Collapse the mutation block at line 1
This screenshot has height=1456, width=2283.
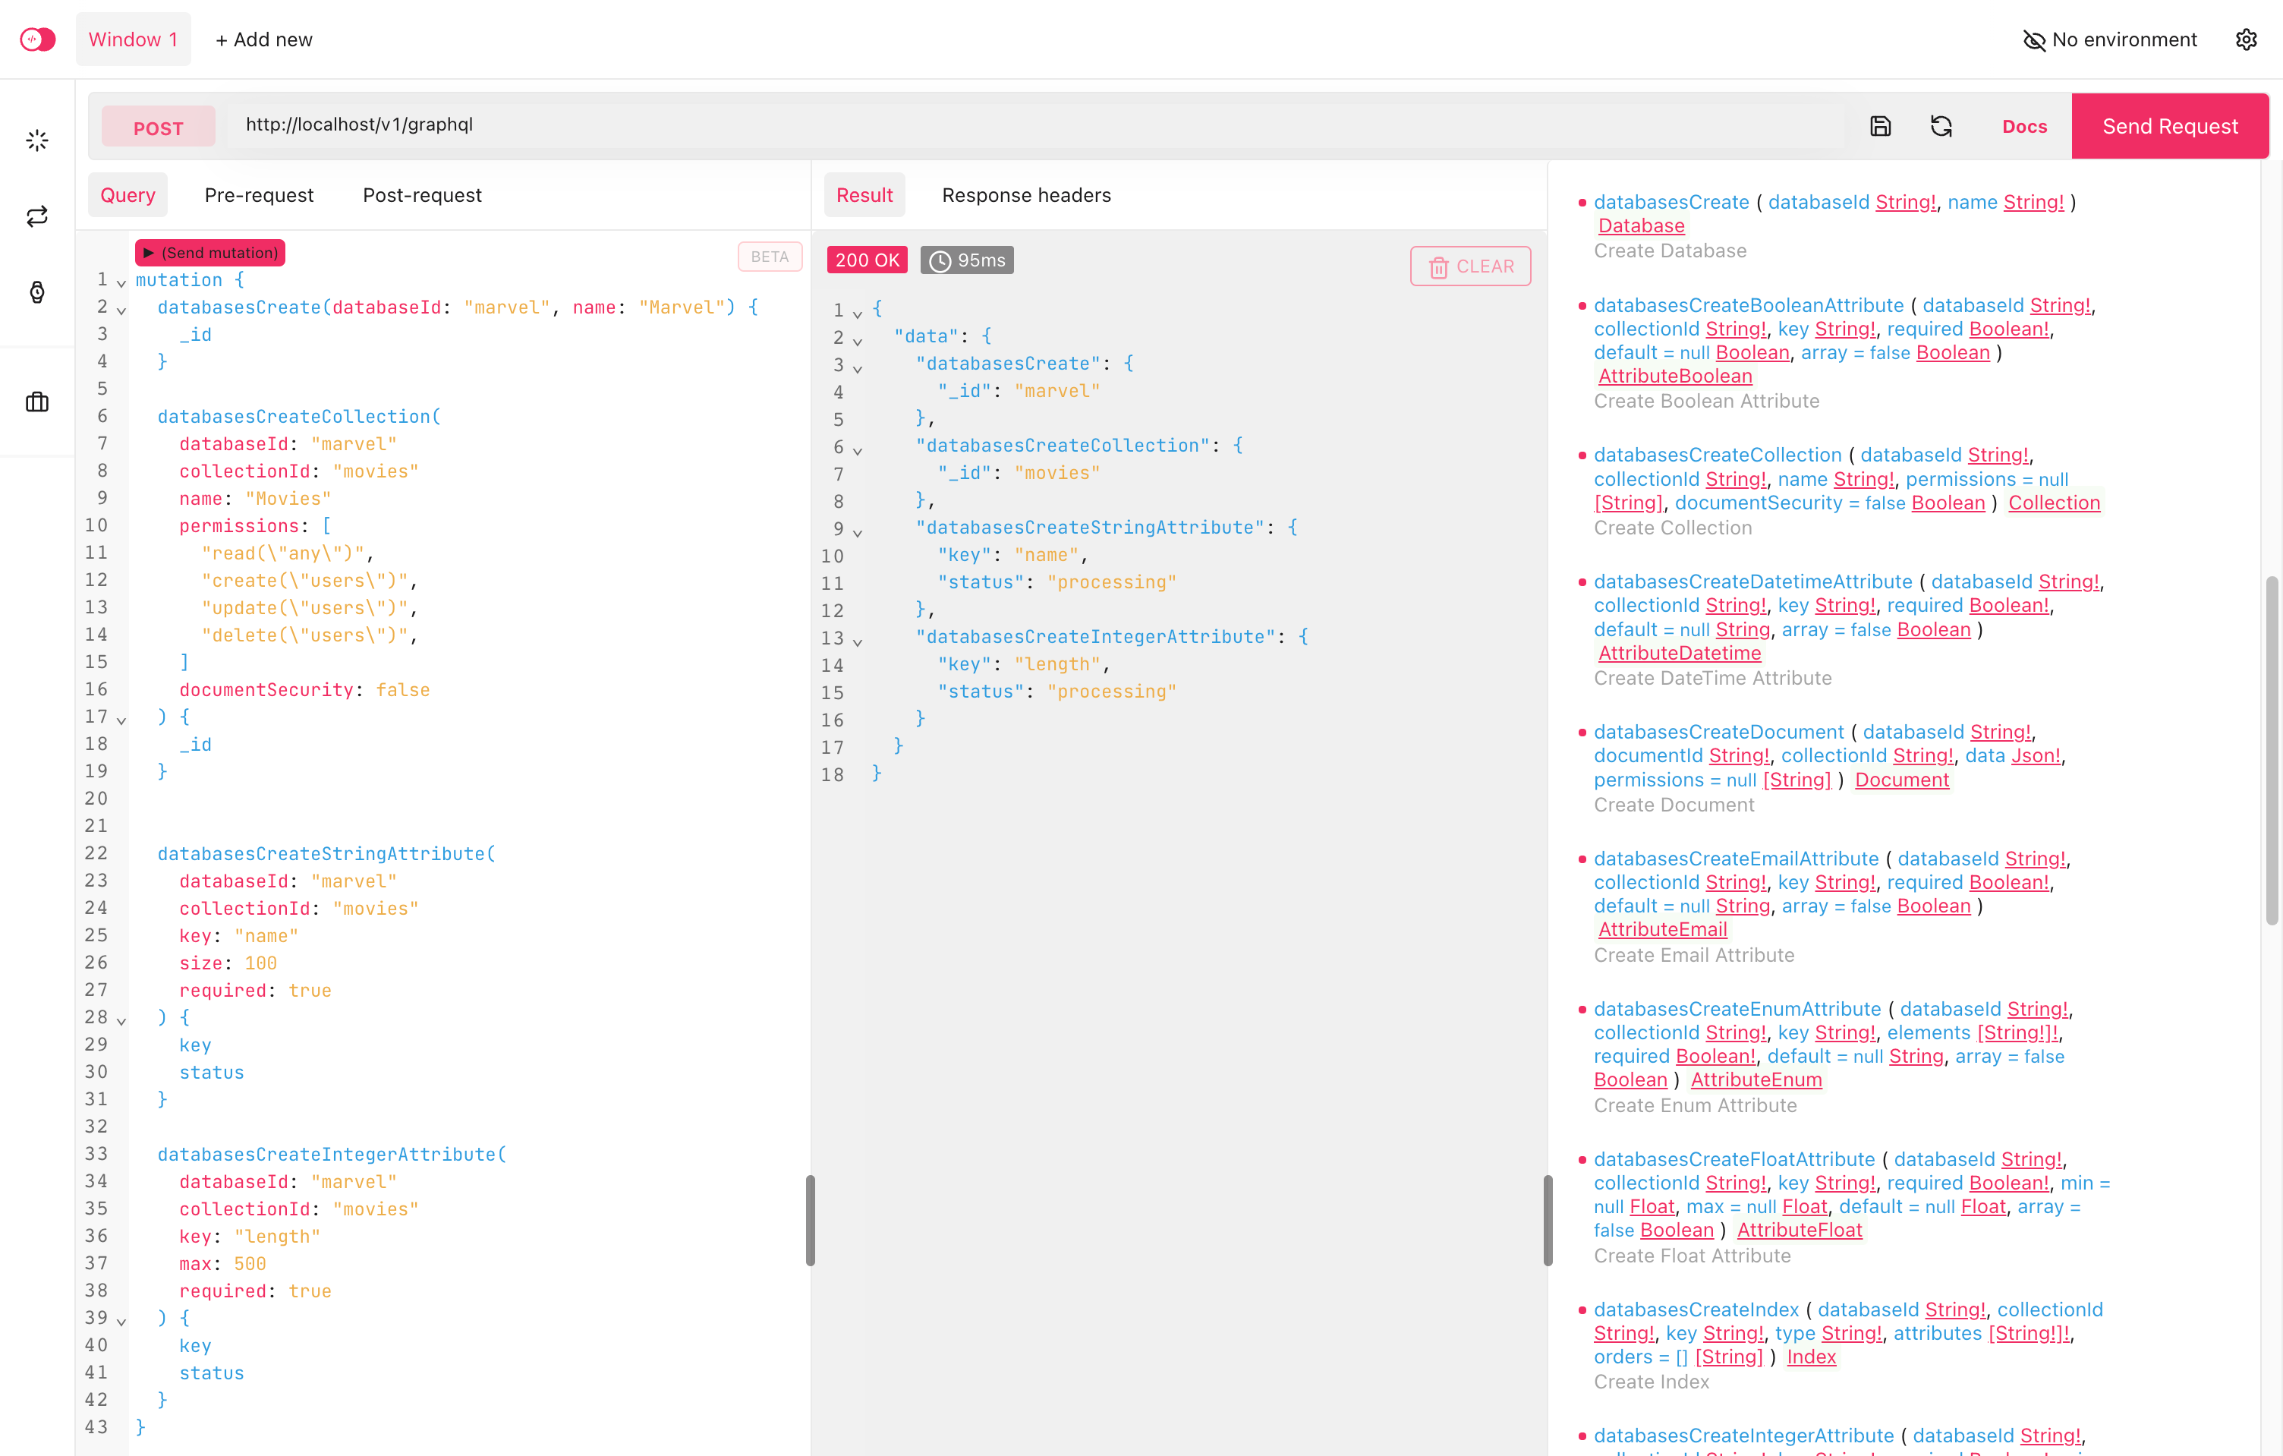pyautogui.click(x=121, y=282)
